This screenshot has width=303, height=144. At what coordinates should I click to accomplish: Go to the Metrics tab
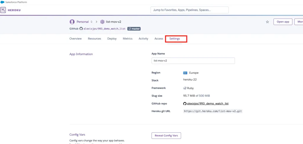pyautogui.click(x=128, y=39)
